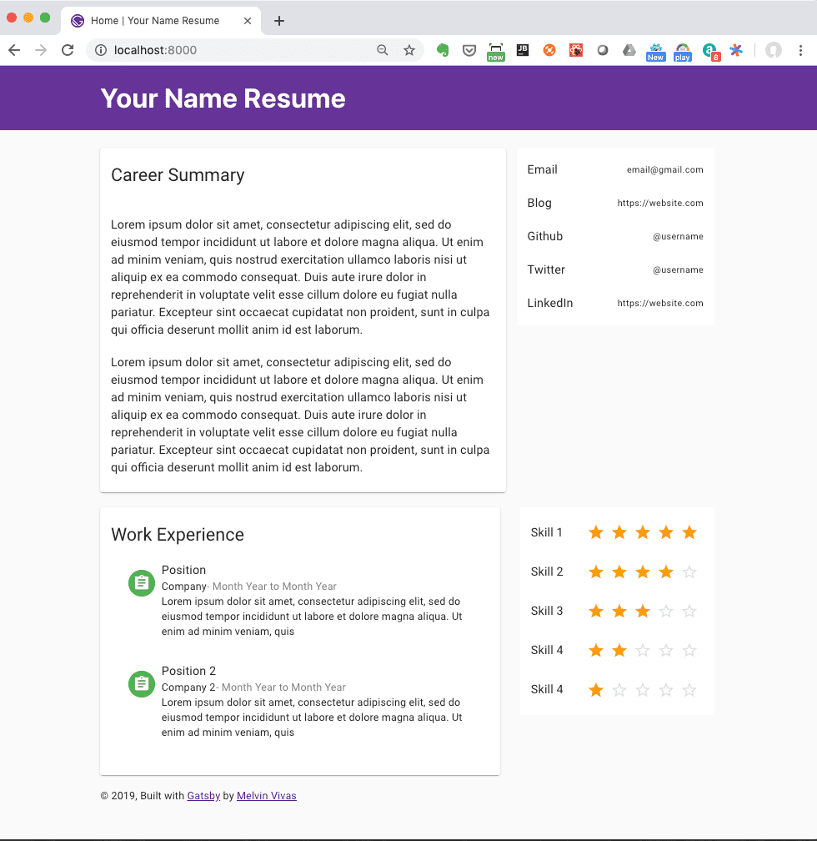The height and width of the screenshot is (841, 817).
Task: Click the fourth star of Skill 3
Action: [666, 611]
